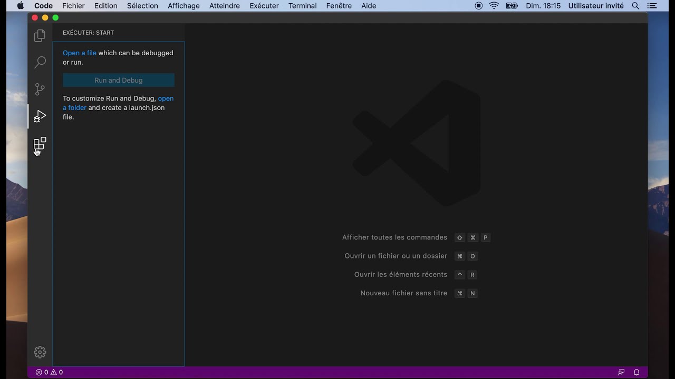Image resolution: width=675 pixels, height=379 pixels.
Task: Click "Afficher toutes les commandes" text
Action: point(394,237)
